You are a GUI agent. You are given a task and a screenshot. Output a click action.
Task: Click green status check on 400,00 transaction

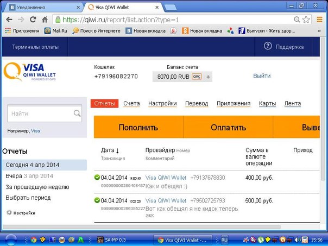pos(97,177)
